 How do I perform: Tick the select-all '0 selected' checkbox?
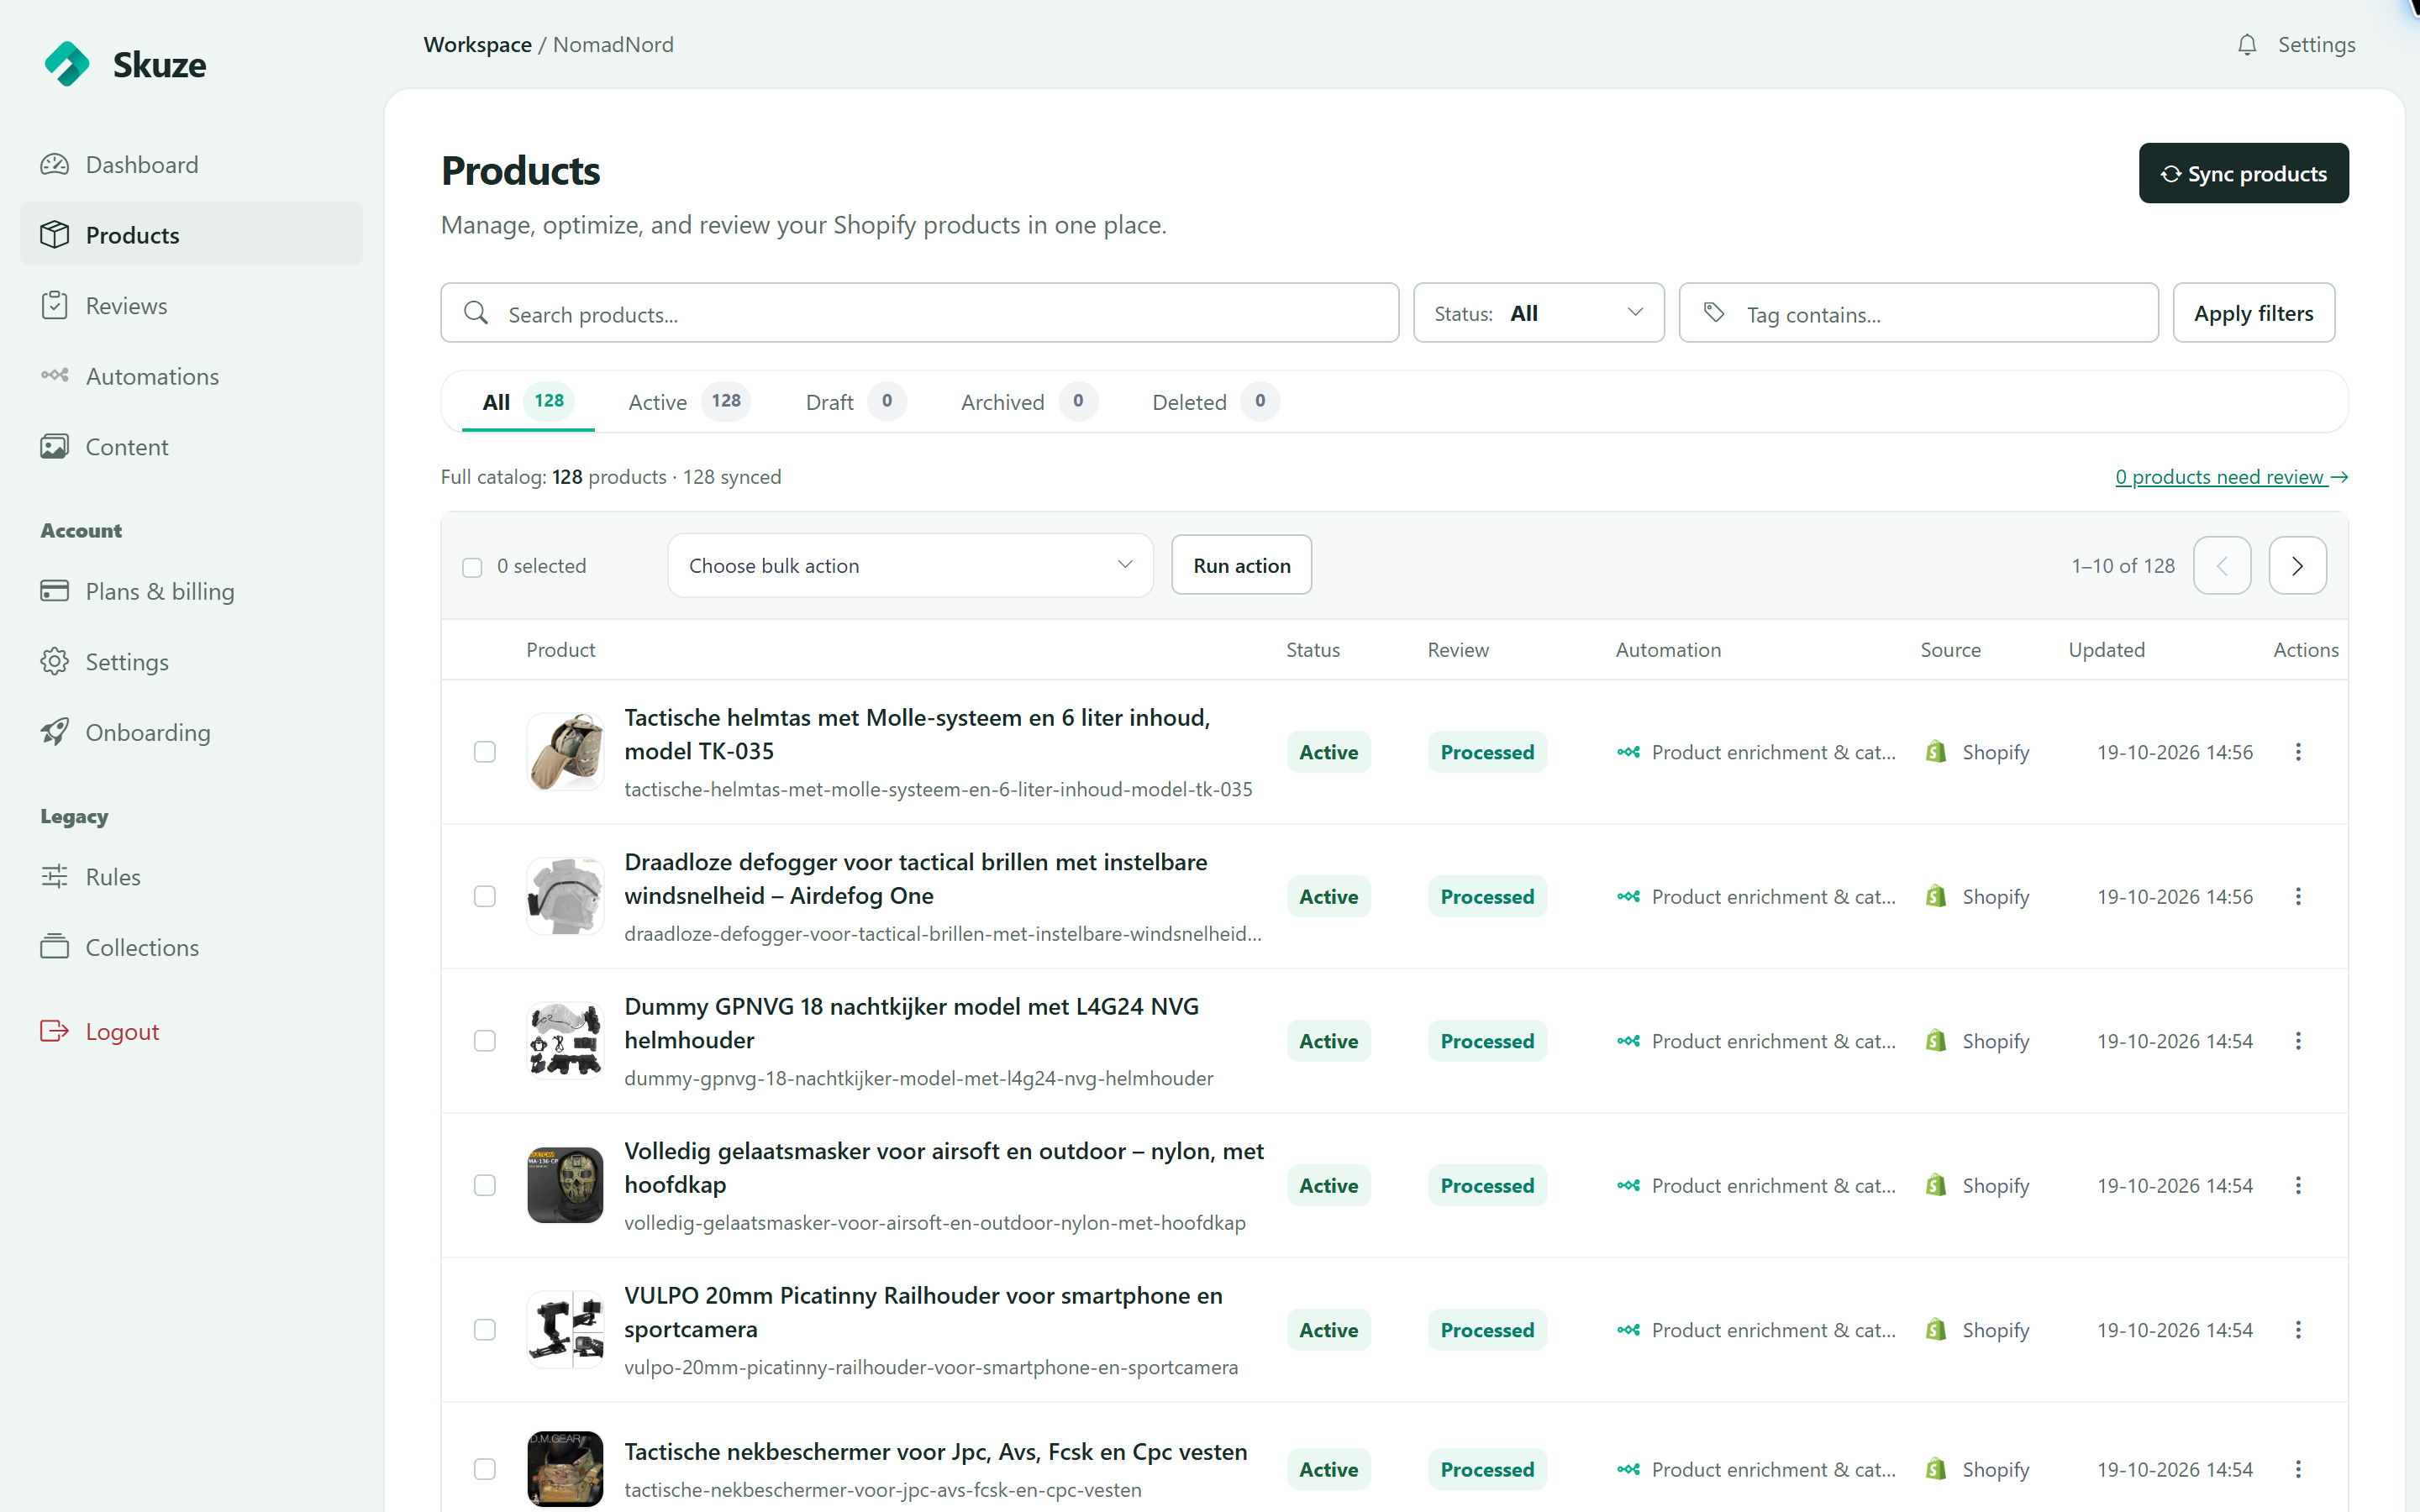tap(472, 567)
